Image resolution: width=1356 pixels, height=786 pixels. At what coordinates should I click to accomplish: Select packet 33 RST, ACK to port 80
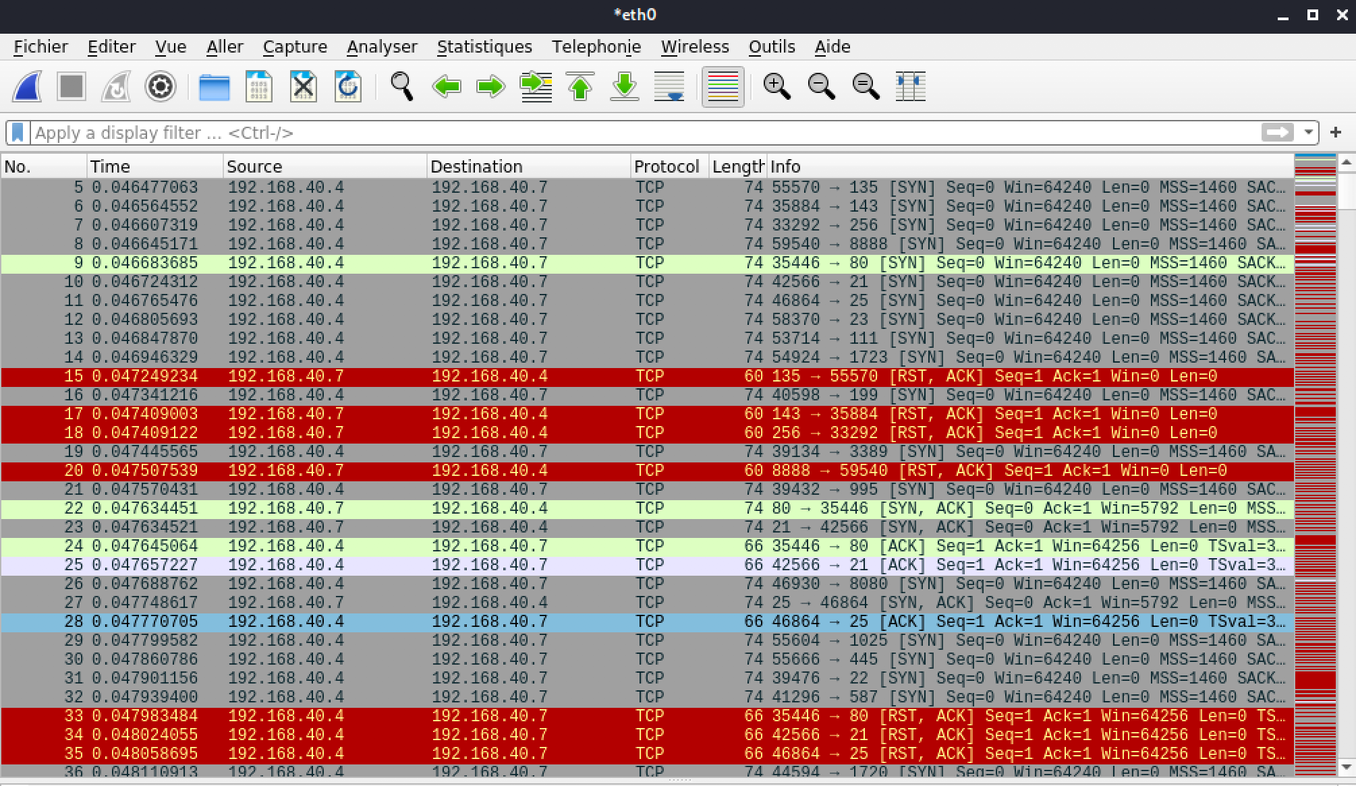click(x=647, y=716)
